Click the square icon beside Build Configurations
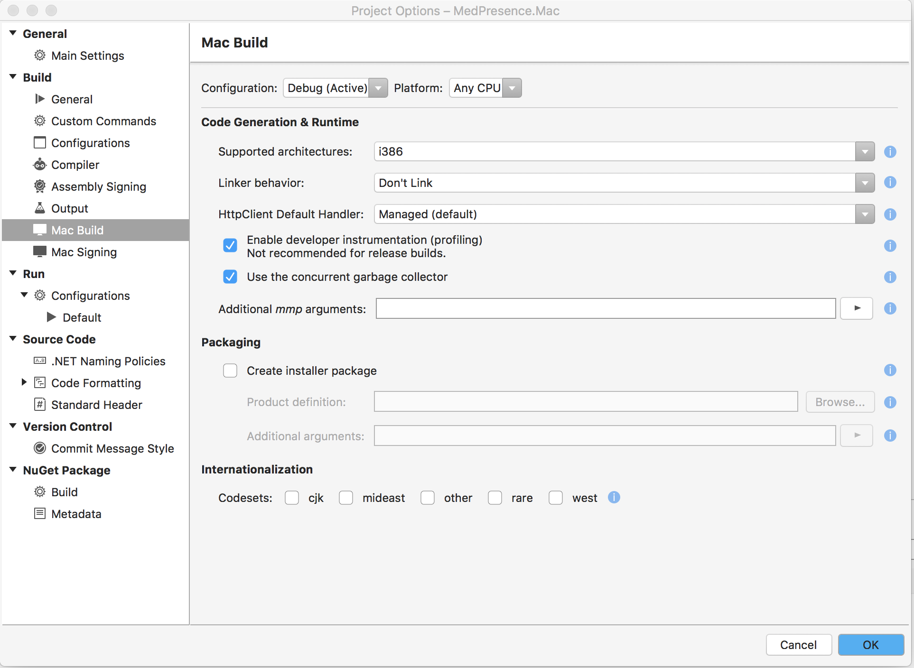 click(40, 142)
